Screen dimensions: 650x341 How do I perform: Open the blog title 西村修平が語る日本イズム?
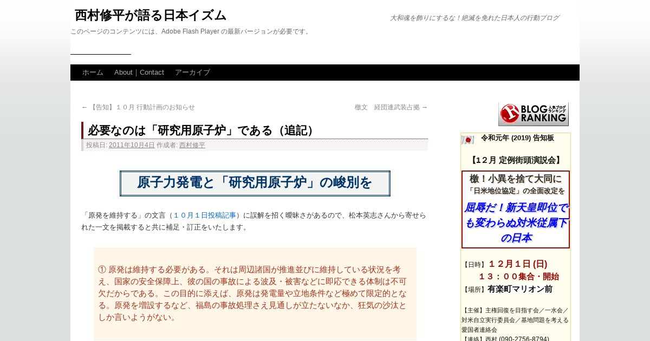(x=150, y=15)
